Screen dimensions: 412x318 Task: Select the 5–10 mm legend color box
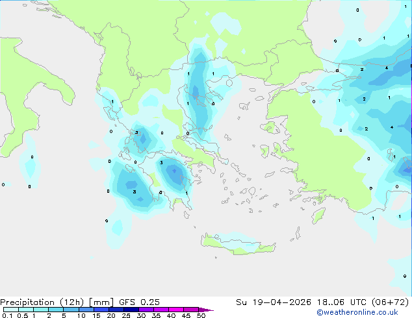pos(71,310)
